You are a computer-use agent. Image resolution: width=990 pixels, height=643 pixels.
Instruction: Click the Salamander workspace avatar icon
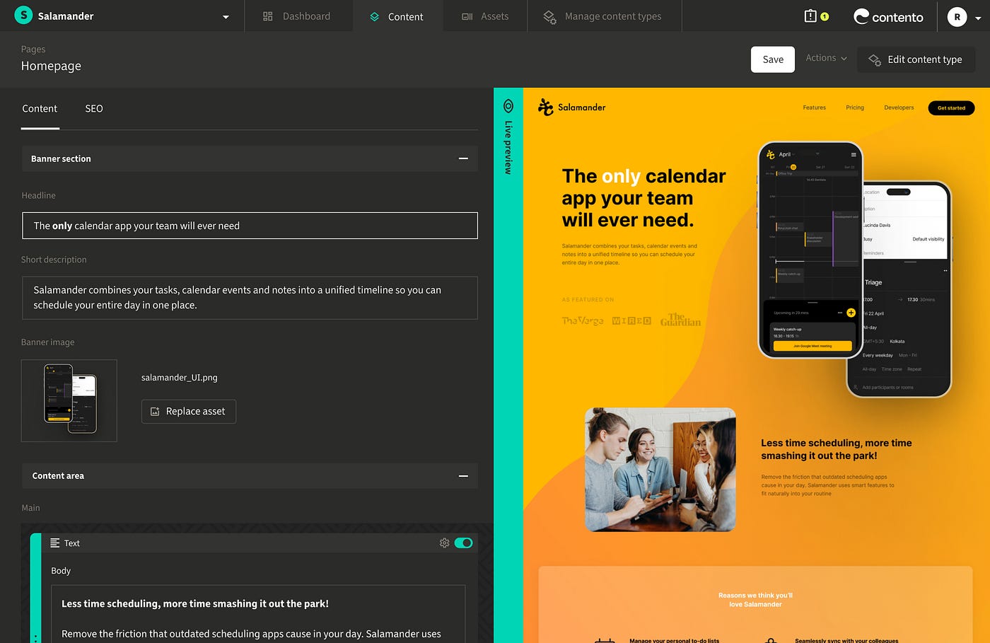click(x=23, y=16)
